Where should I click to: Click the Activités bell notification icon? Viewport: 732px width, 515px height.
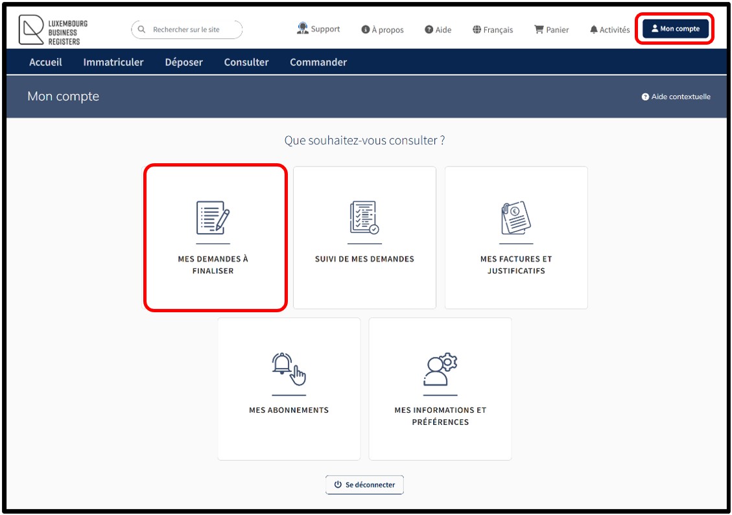click(593, 30)
